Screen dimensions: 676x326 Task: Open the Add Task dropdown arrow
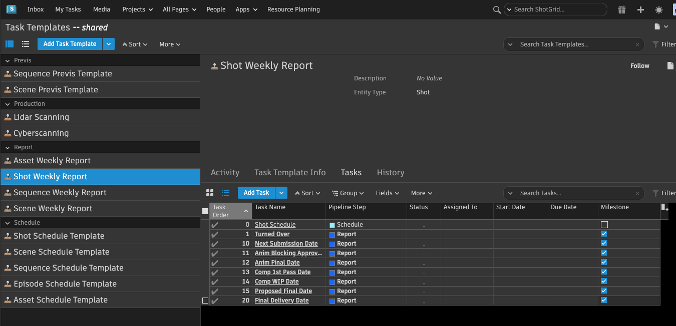[x=281, y=193]
